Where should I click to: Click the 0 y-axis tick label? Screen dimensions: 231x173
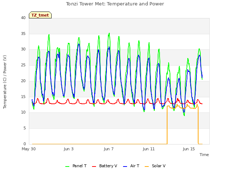coord(25,144)
